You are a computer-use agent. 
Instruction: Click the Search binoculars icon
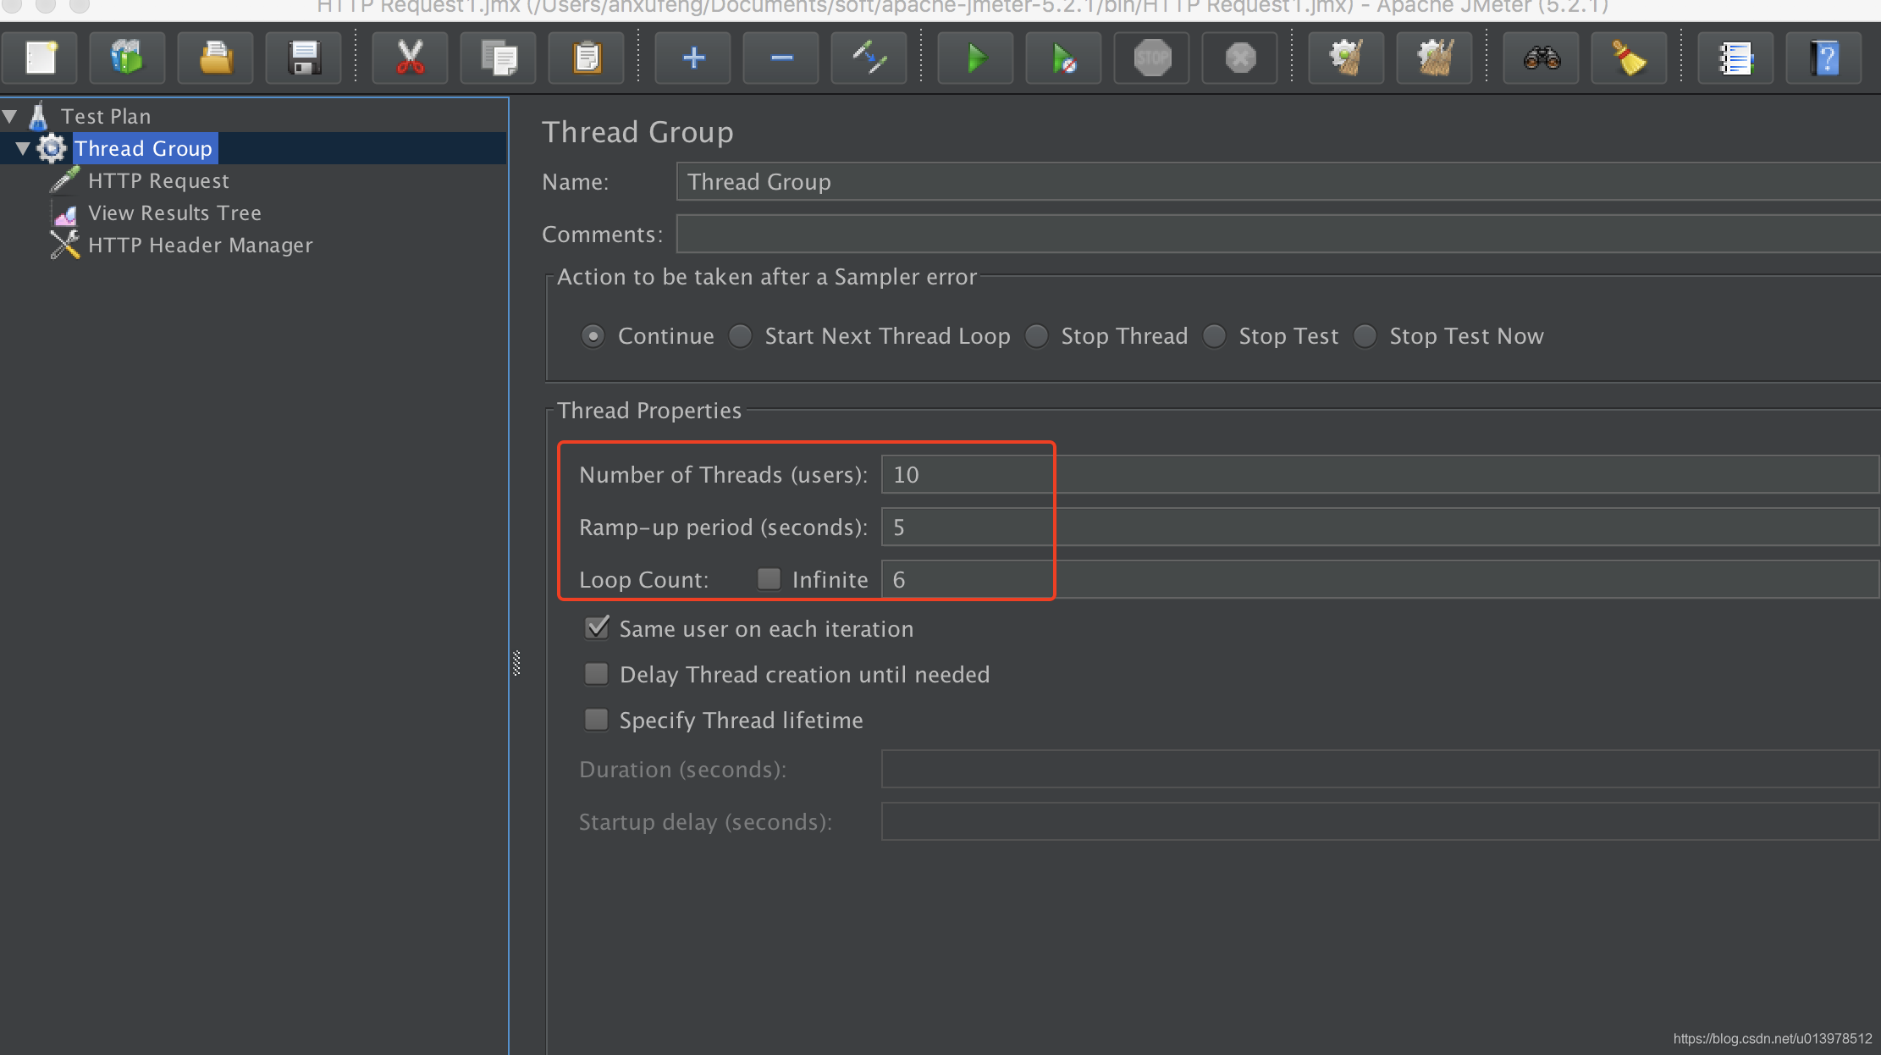coord(1541,58)
